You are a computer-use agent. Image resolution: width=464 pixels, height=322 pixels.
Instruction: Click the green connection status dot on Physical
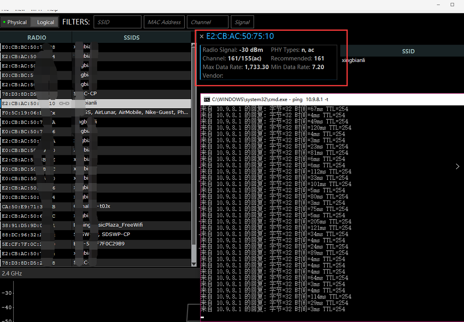(4, 22)
